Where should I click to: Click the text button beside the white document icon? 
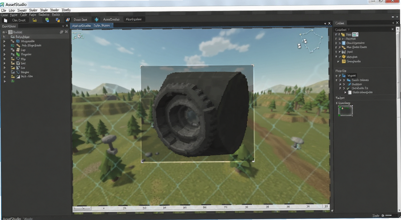(x=19, y=20)
